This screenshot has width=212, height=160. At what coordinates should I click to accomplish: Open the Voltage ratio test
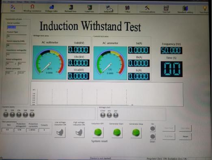(x=51, y=8)
